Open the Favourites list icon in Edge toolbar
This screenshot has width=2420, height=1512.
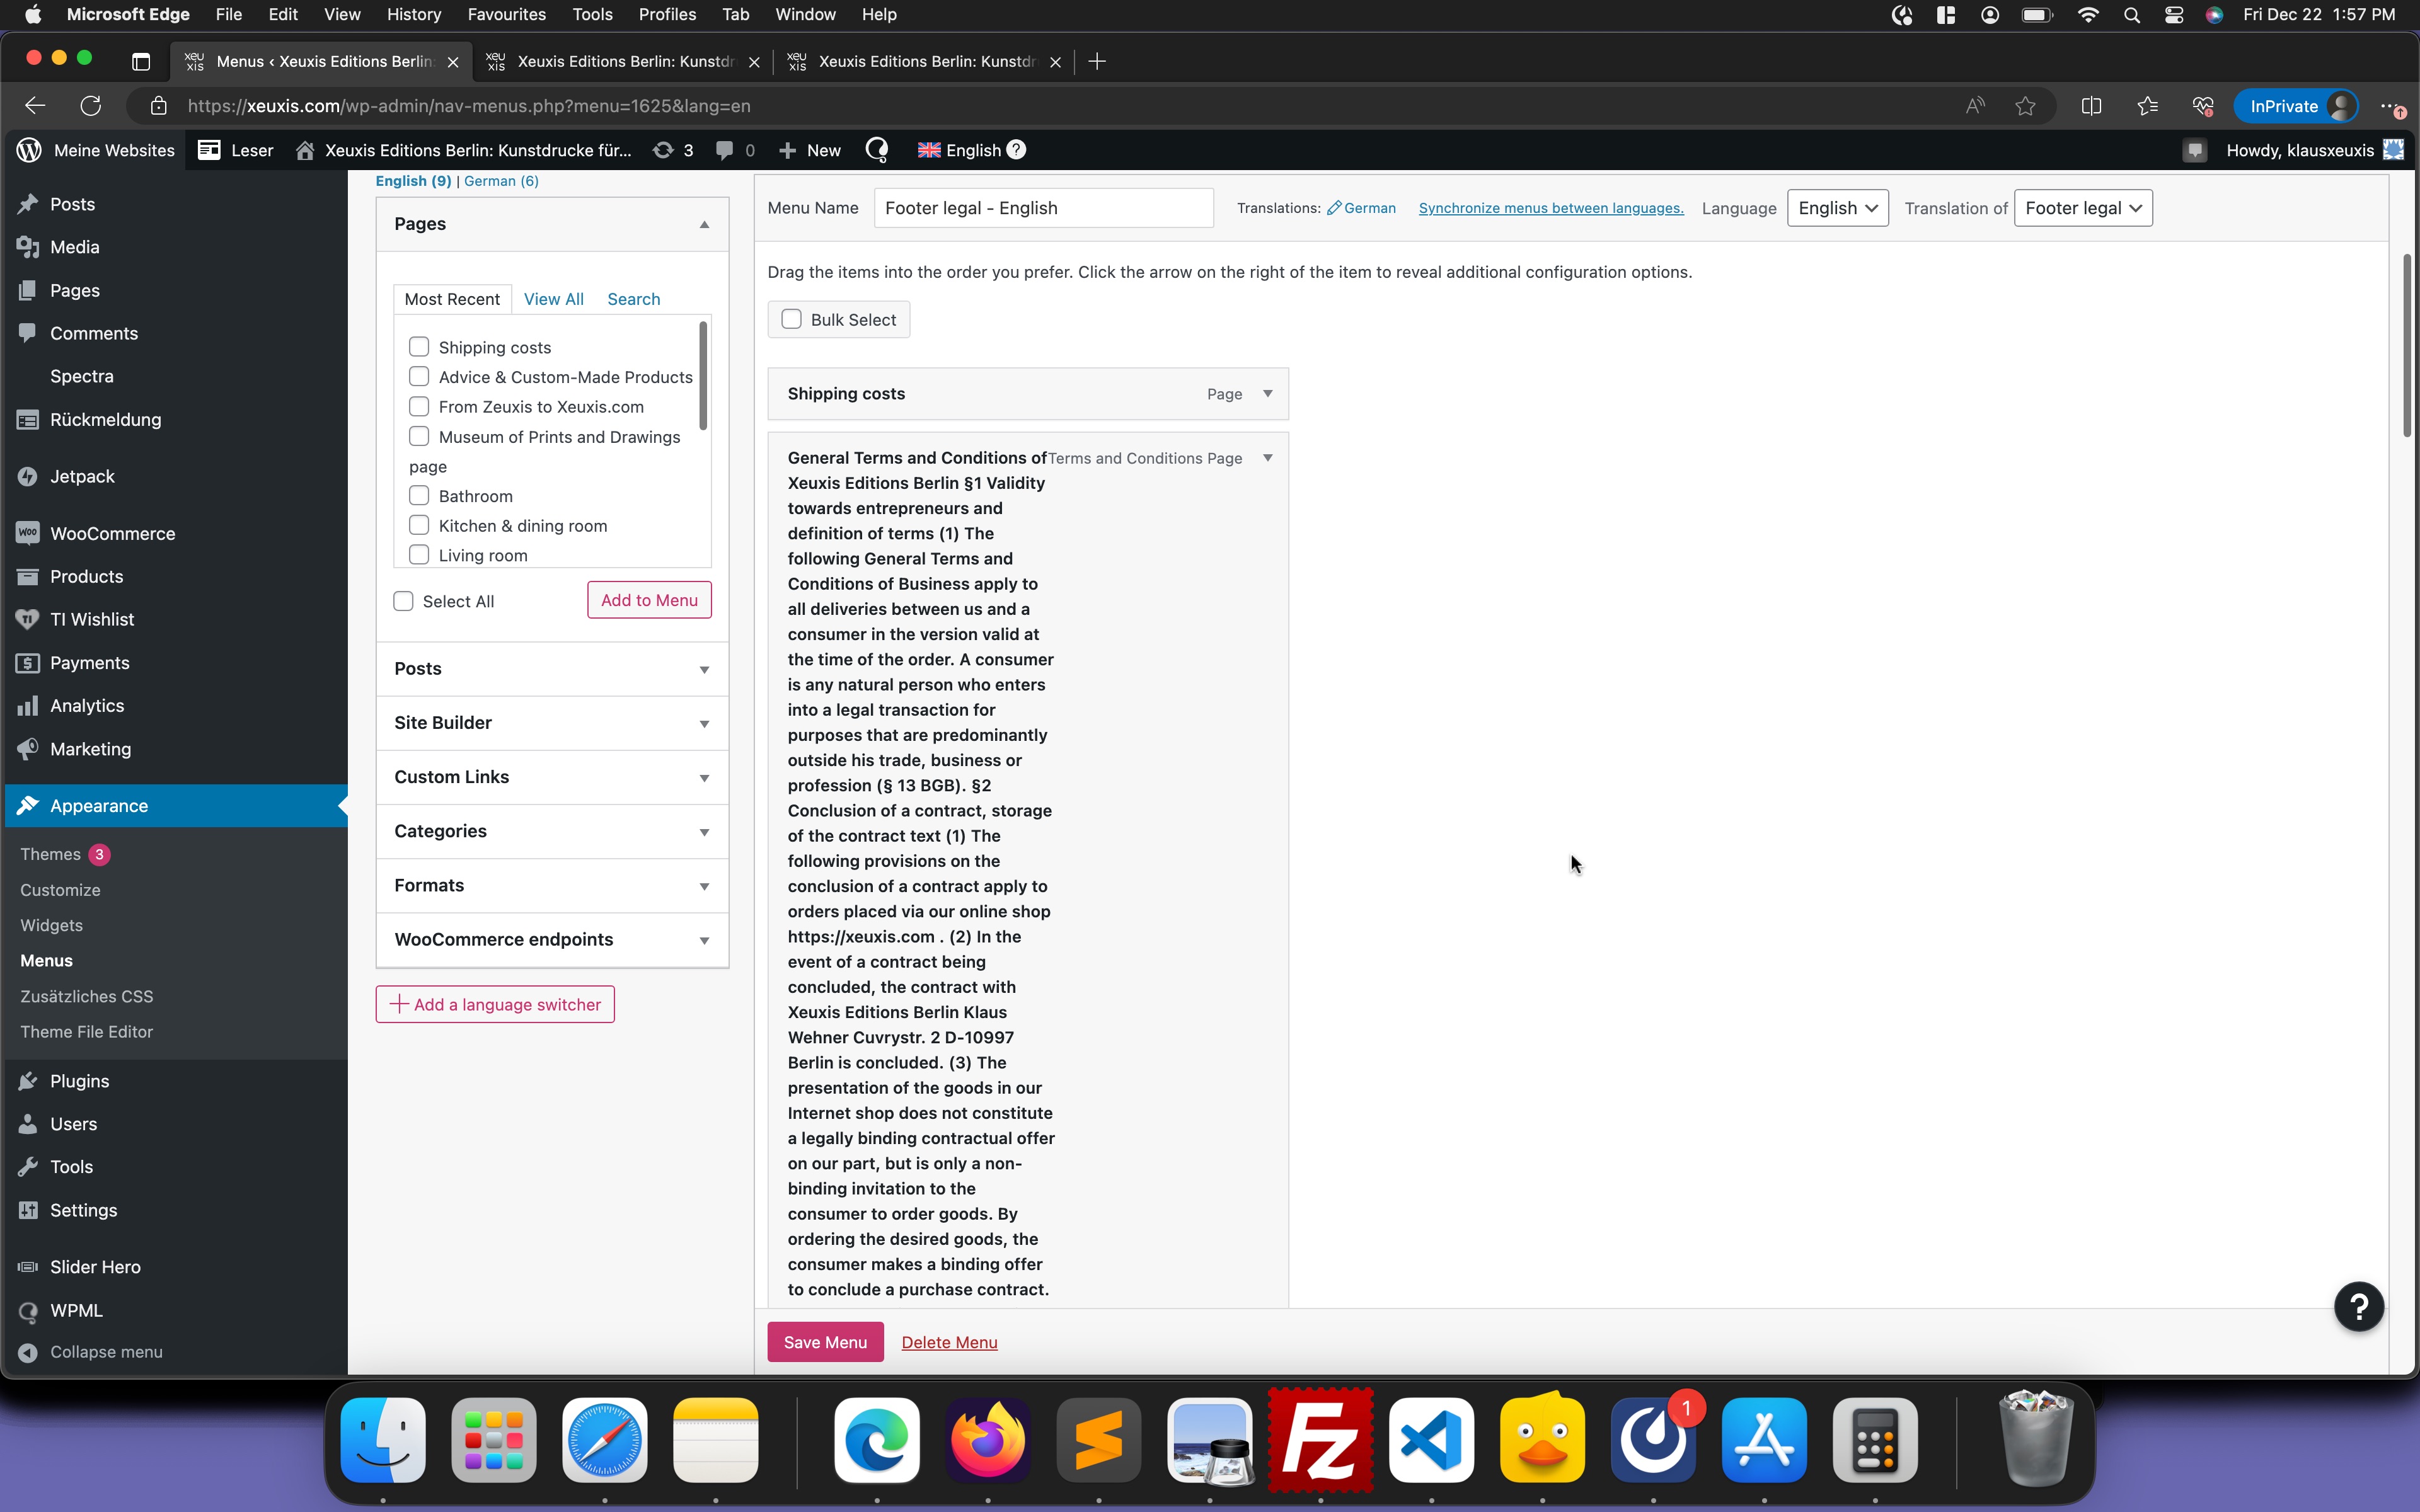coord(2147,106)
